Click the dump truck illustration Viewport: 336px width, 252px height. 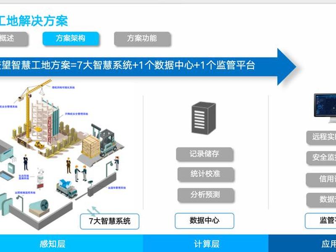coord(67,188)
